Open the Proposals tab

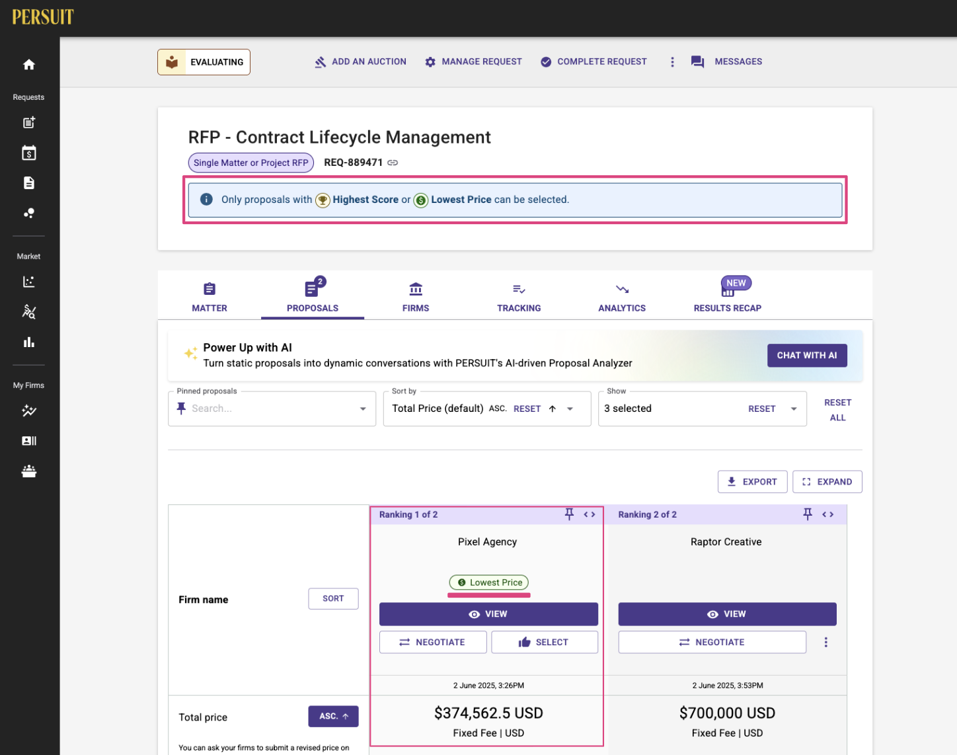tap(313, 298)
